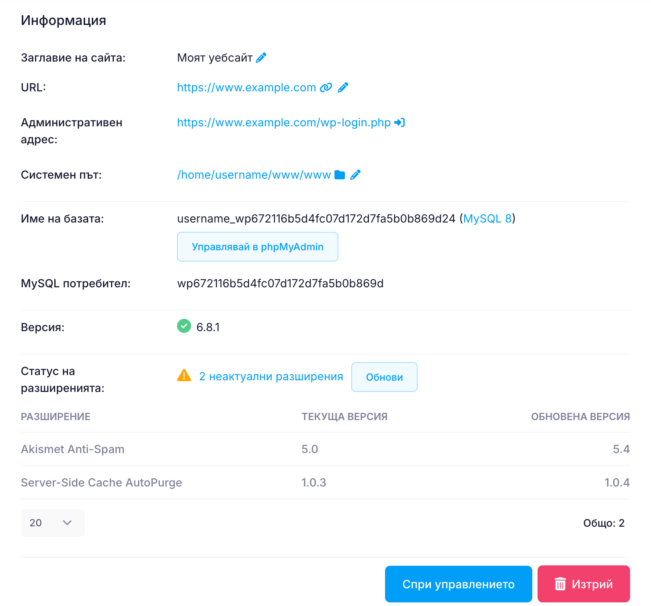Click the Име на базата label
The height and width of the screenshot is (606, 651).
62,218
